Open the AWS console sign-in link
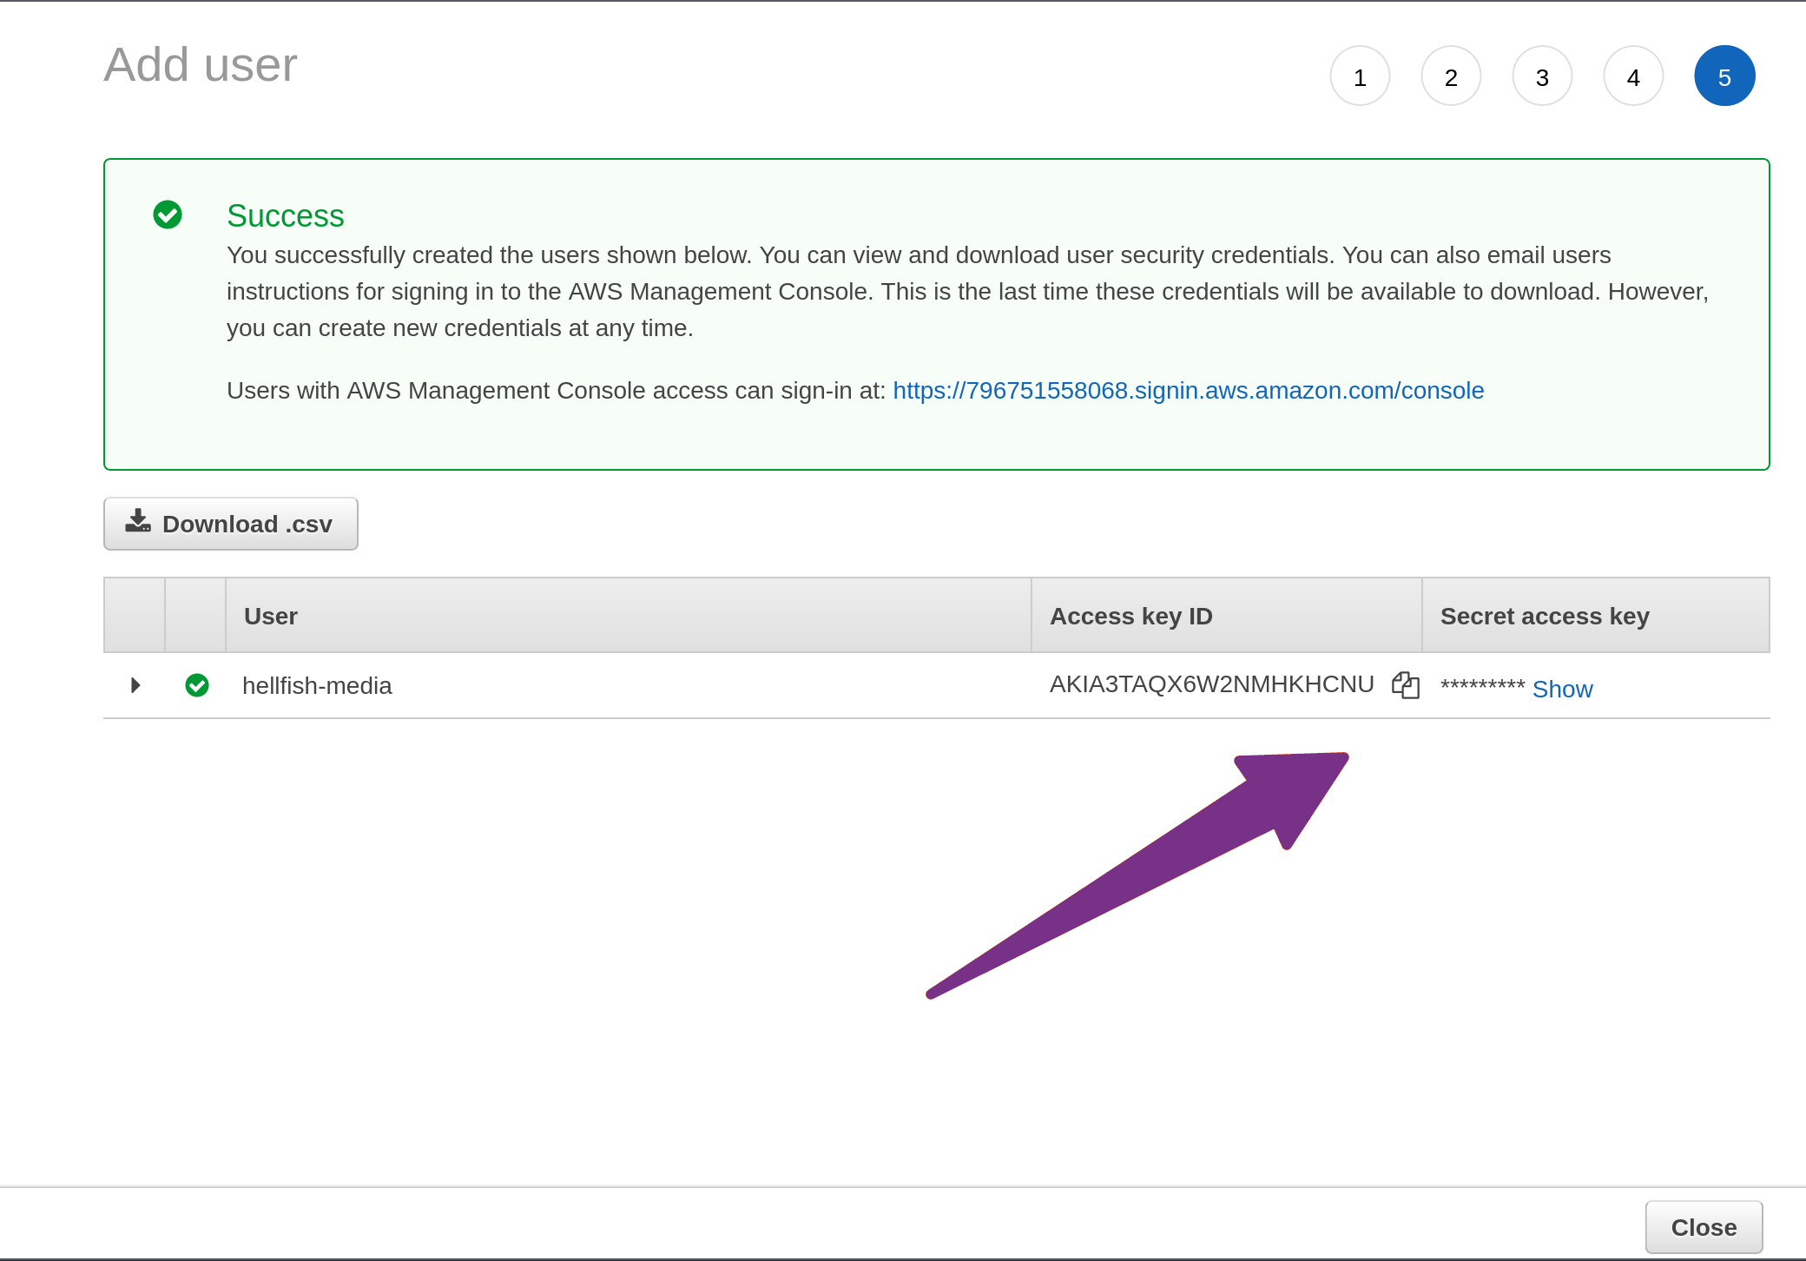This screenshot has height=1261, width=1806. pos(1188,391)
